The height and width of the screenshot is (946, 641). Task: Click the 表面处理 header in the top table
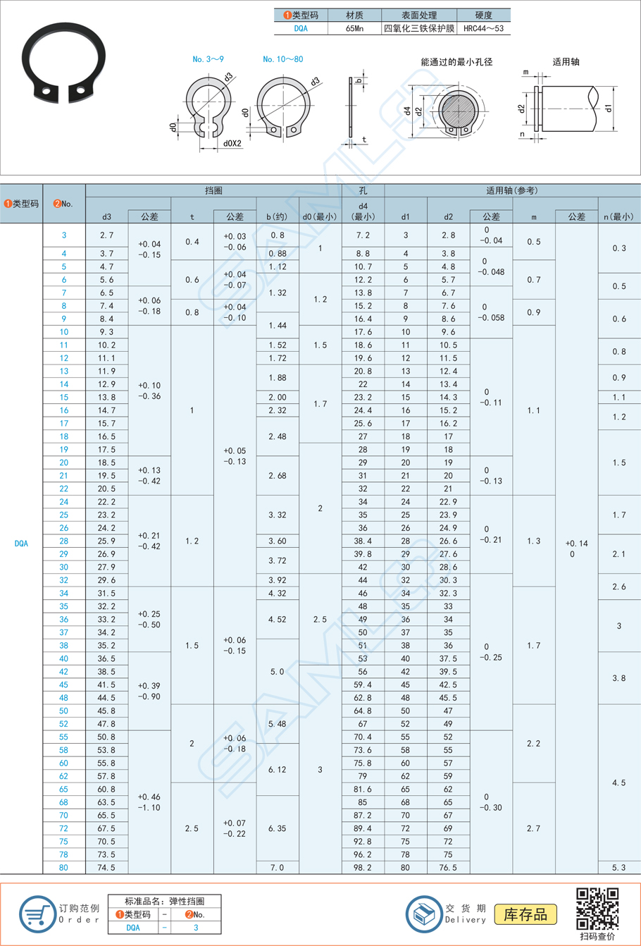(419, 15)
